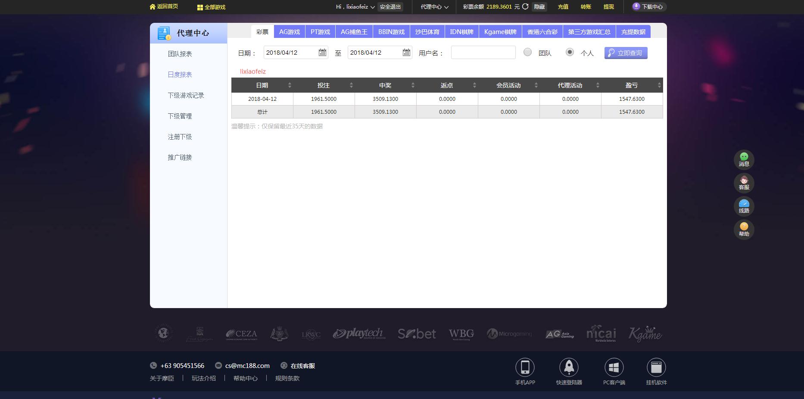Sort the 投注 column with its arrows
This screenshot has height=399, width=804.
[x=351, y=85]
